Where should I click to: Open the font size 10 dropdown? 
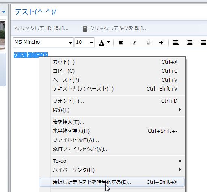84,43
